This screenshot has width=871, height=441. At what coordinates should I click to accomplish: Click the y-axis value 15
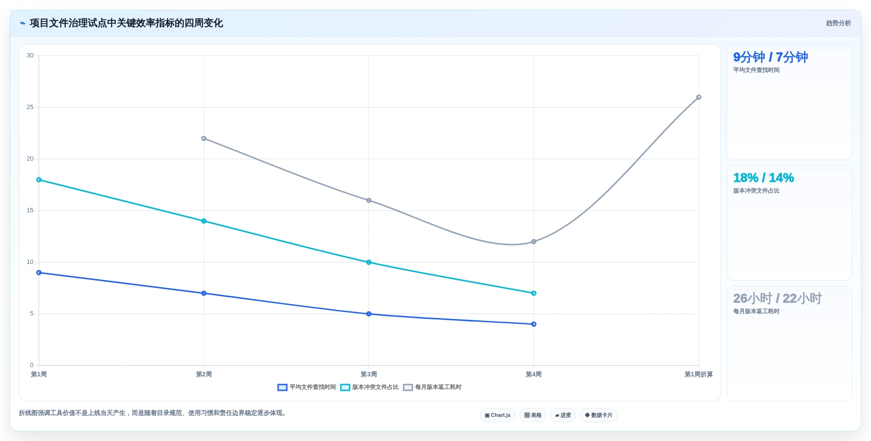click(x=30, y=210)
